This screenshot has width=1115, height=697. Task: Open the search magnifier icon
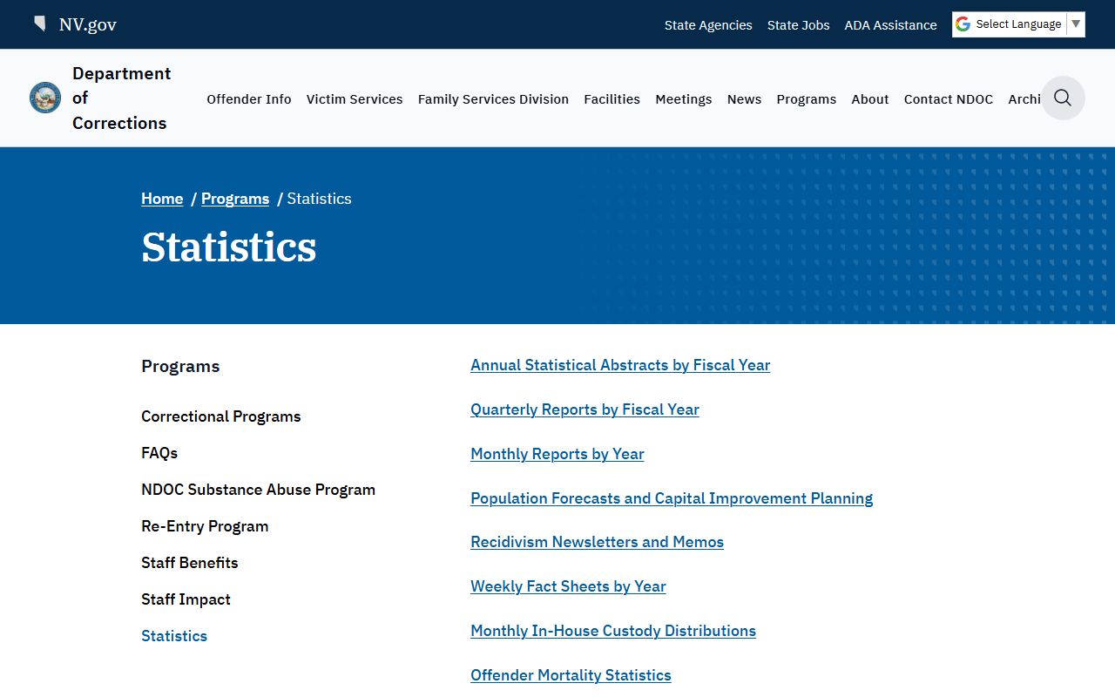[1063, 98]
